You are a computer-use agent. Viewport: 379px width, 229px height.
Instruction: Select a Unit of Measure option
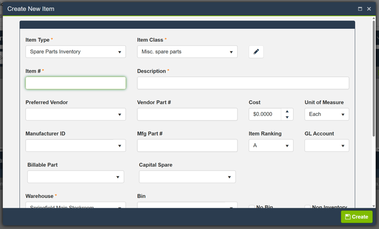(x=327, y=114)
